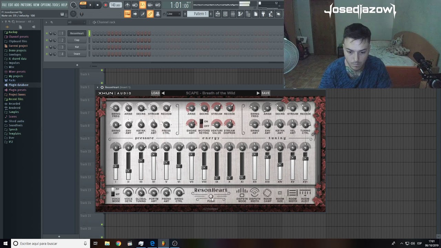Screen dimensions: 441x248
Task: Click the LOAD button in ResonHeart plugin
Action: 155,93
